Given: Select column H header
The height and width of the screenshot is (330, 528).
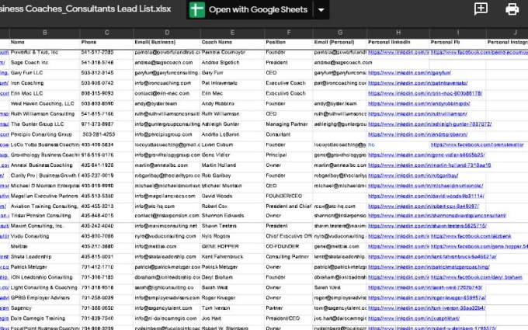Looking at the screenshot, I should tap(398, 33).
